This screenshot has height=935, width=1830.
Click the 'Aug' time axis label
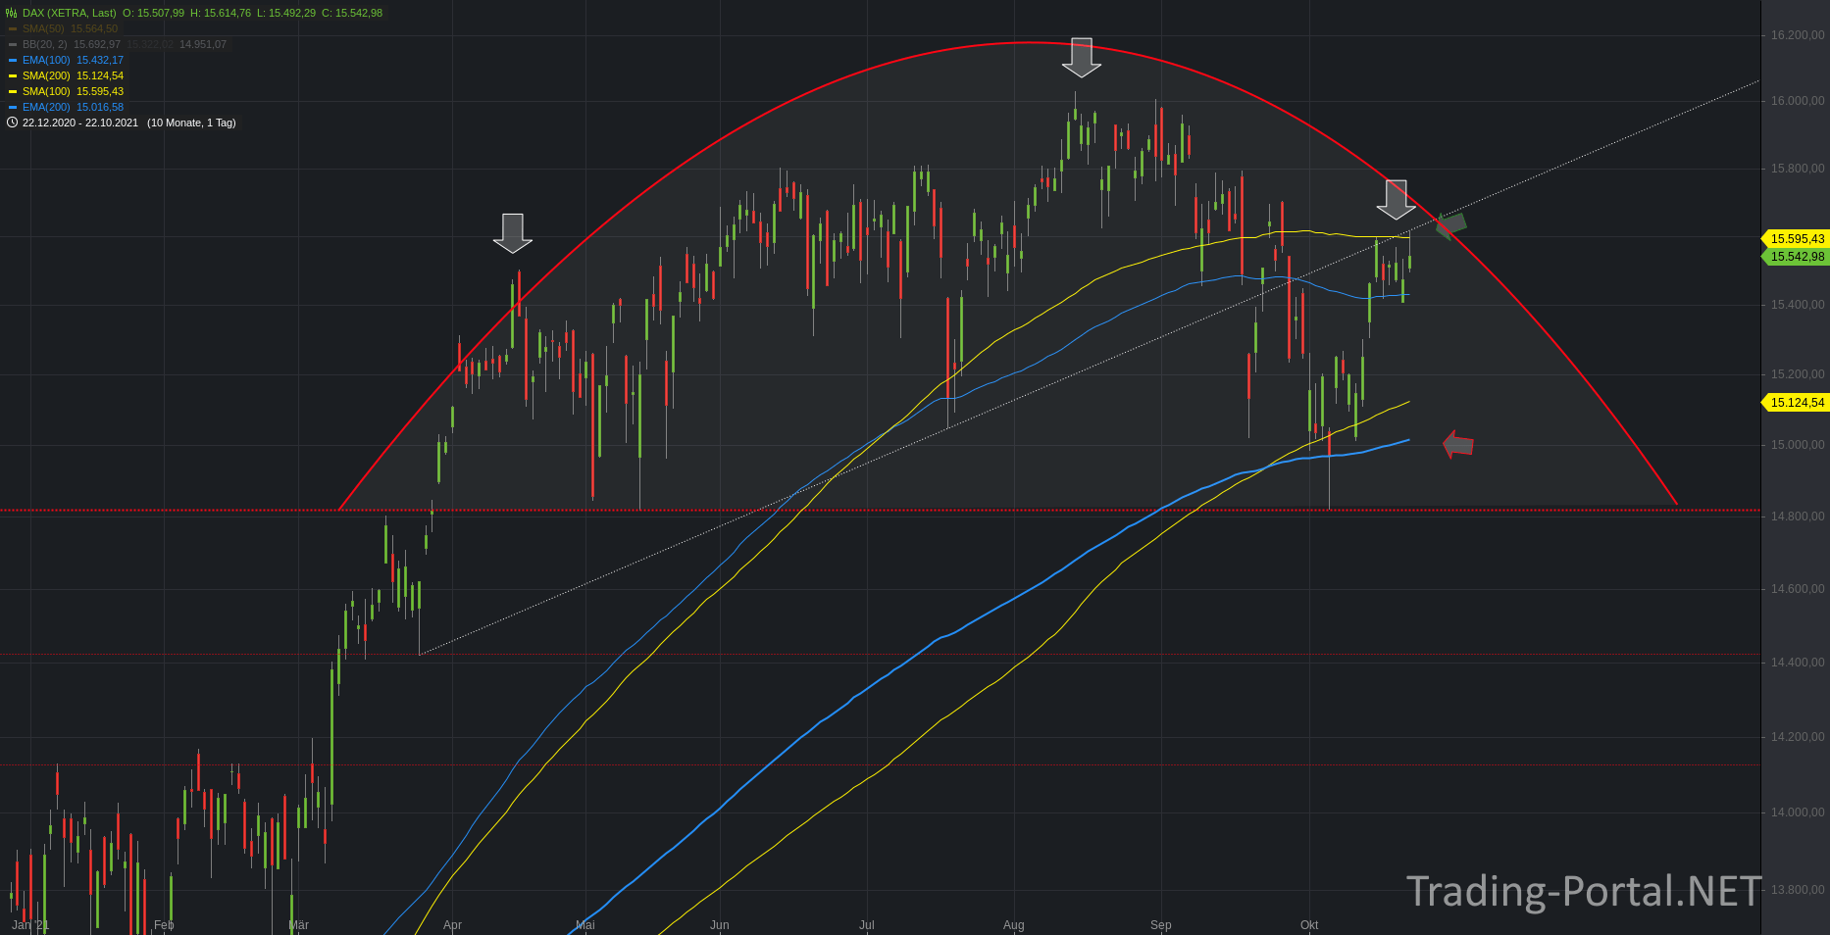(1014, 925)
